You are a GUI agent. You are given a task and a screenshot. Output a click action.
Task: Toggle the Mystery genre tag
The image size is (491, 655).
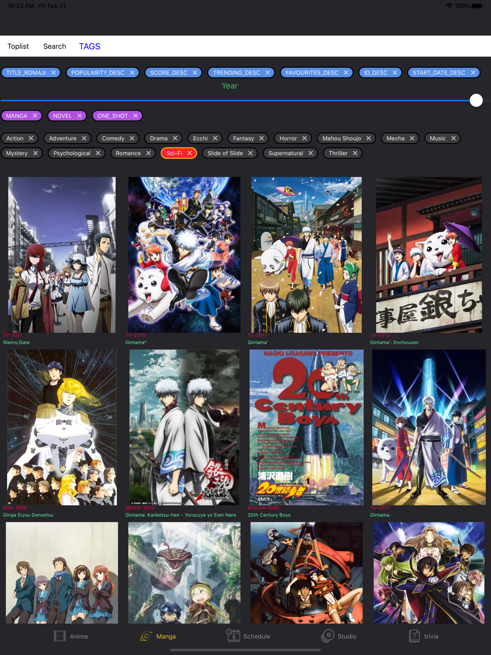coord(22,153)
